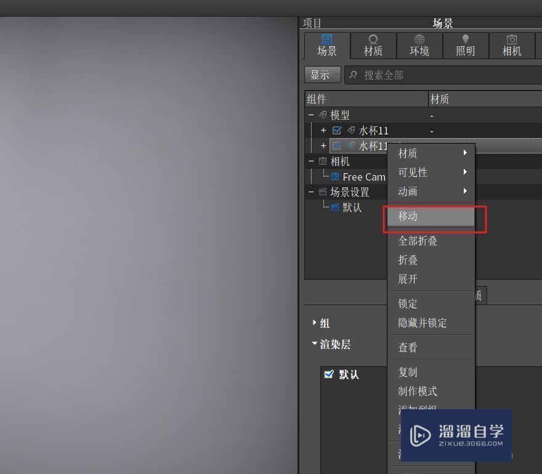Toggle visibility checkbox of 水杯11
The width and height of the screenshot is (542, 474).
[337, 130]
